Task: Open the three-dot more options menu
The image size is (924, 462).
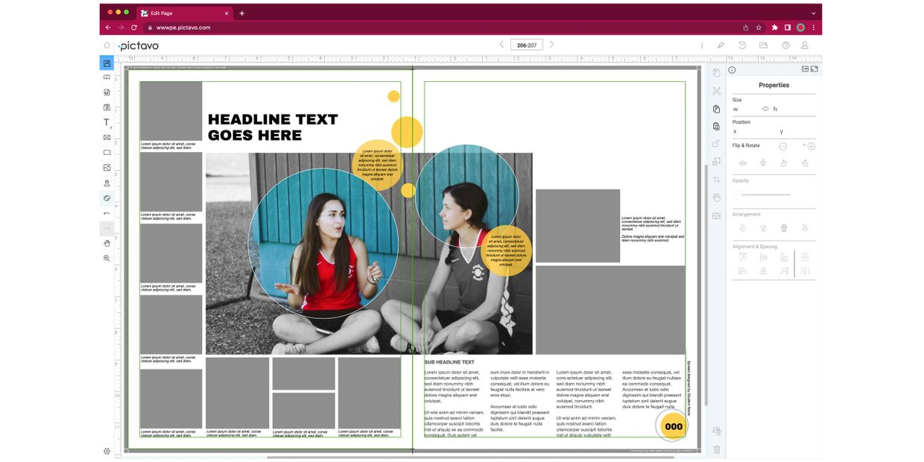Action: pyautogui.click(x=702, y=45)
